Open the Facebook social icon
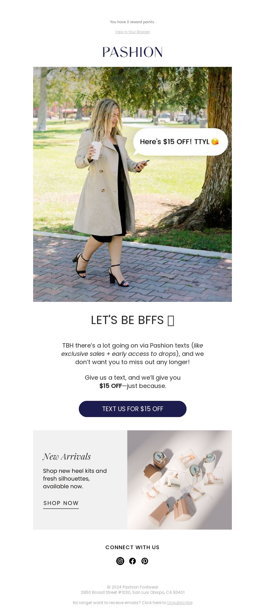Screen dimensions: 265x615 click(x=132, y=561)
